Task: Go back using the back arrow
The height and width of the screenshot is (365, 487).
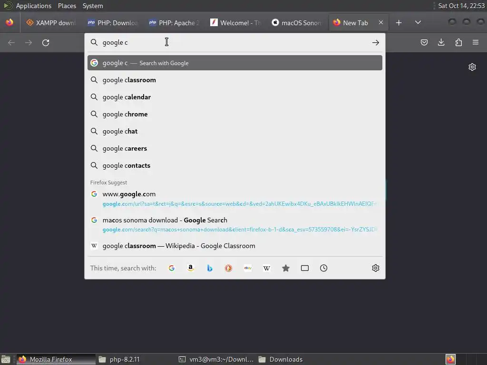Action: point(11,42)
